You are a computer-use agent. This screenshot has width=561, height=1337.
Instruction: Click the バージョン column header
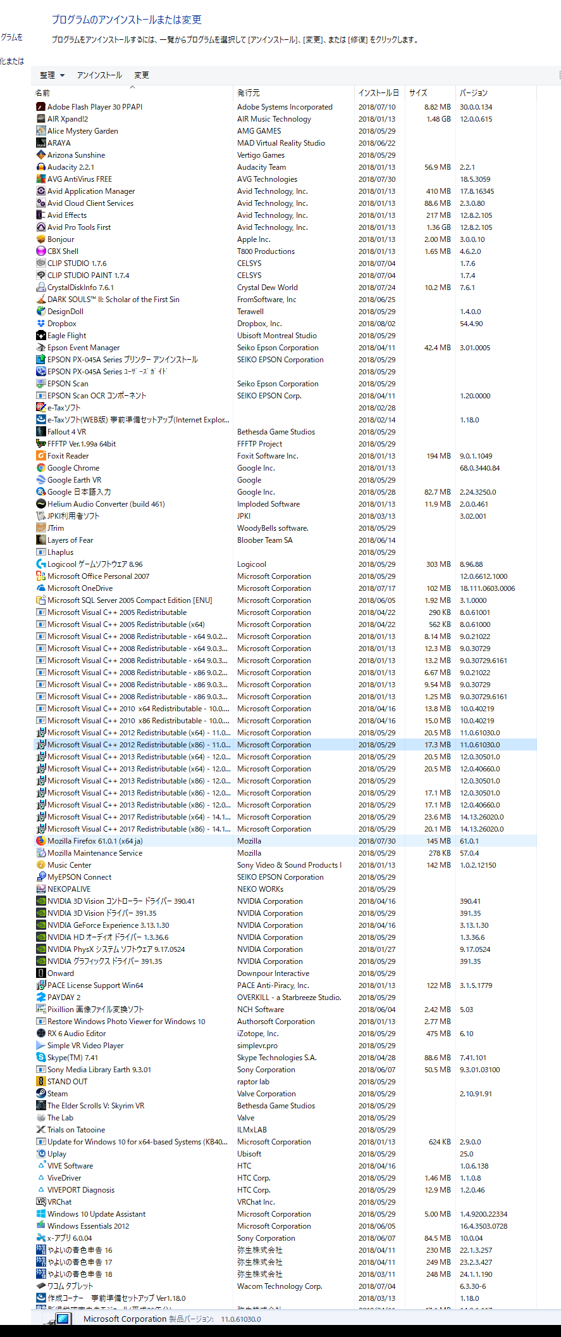474,93
